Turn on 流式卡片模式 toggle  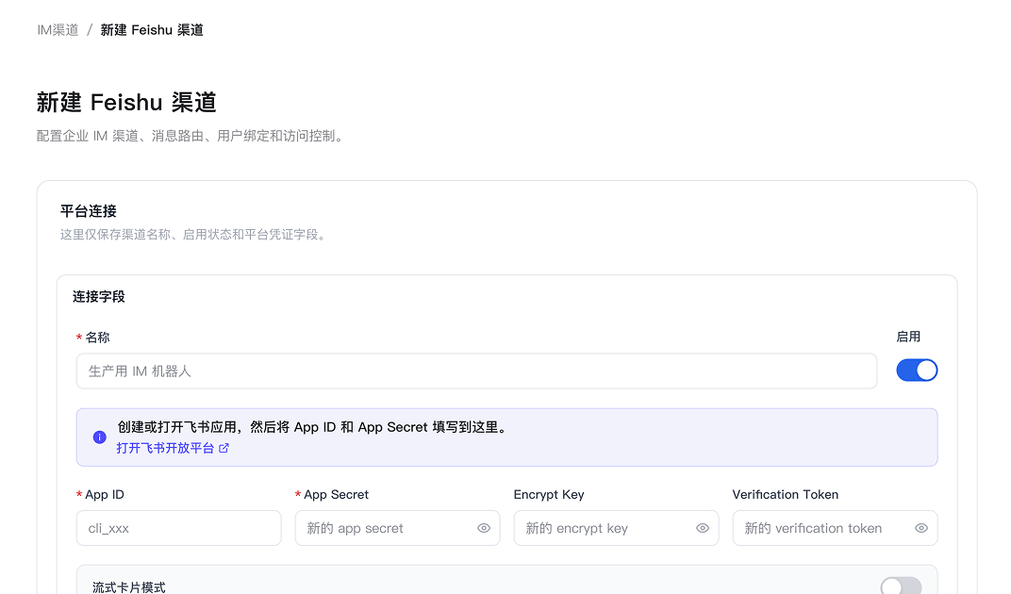click(x=901, y=586)
